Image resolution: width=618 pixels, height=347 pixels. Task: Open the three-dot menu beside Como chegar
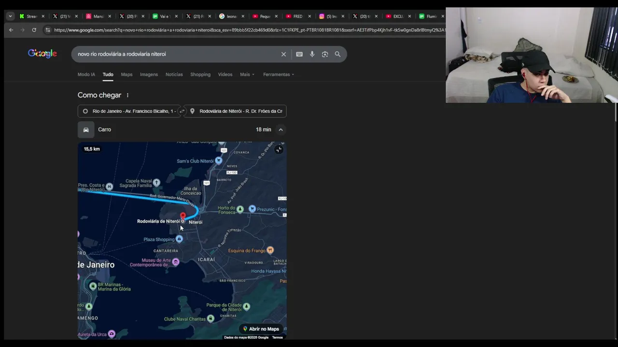tap(127, 95)
